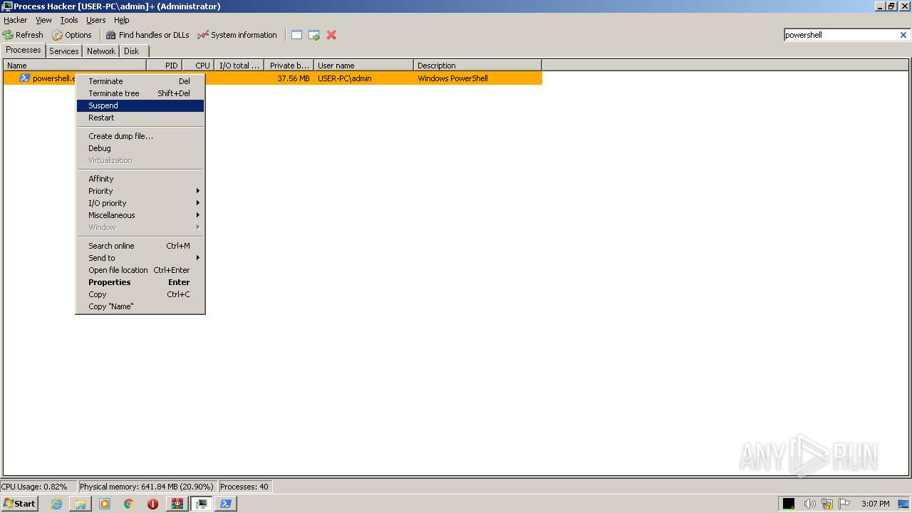
Task: Choose Terminate tree in context menu
Action: [x=140, y=93]
